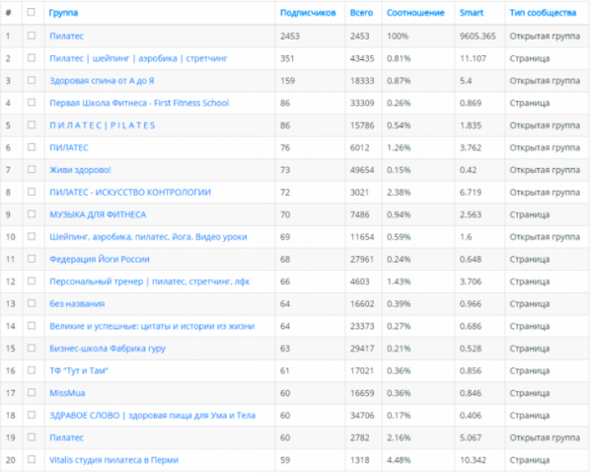Open Vitalis студия пилатеса в Перми link
592x475 pixels.
point(114,460)
